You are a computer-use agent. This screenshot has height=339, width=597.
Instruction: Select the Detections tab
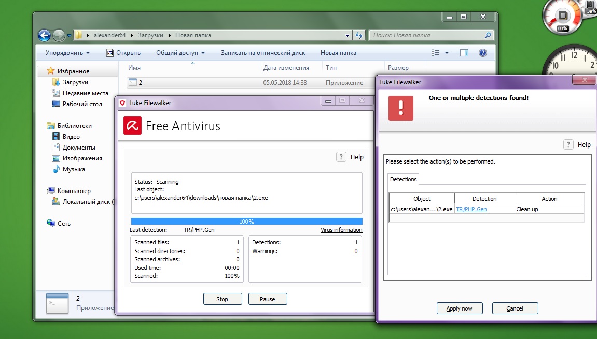(404, 179)
